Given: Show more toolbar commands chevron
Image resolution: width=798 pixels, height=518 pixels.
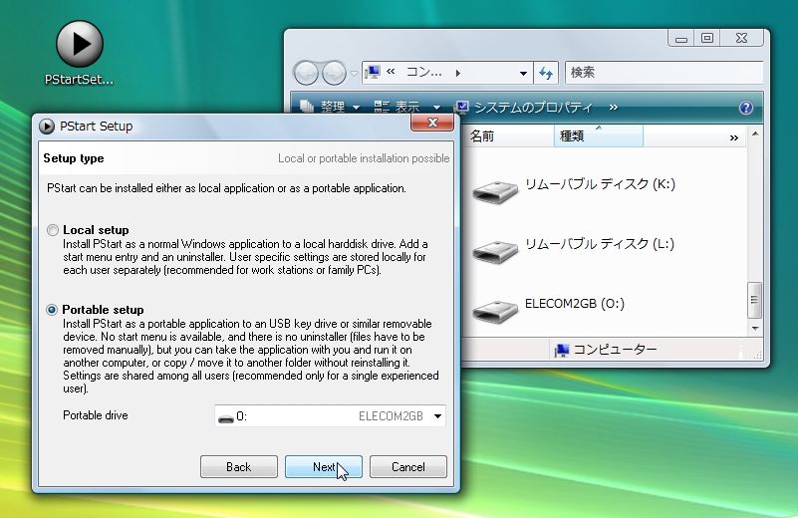Looking at the screenshot, I should 614,107.
